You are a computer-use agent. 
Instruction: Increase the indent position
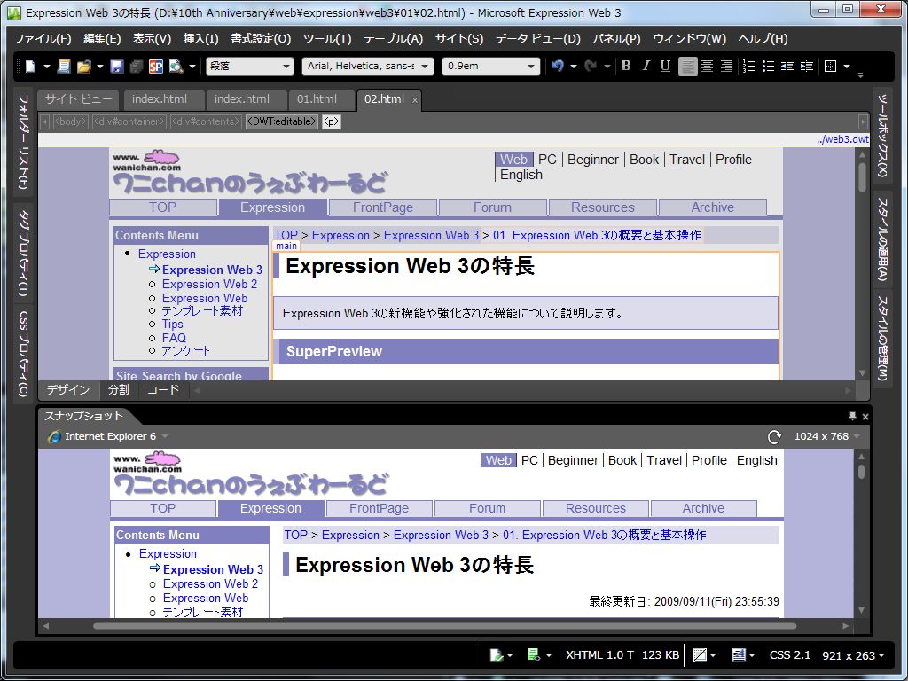[807, 66]
